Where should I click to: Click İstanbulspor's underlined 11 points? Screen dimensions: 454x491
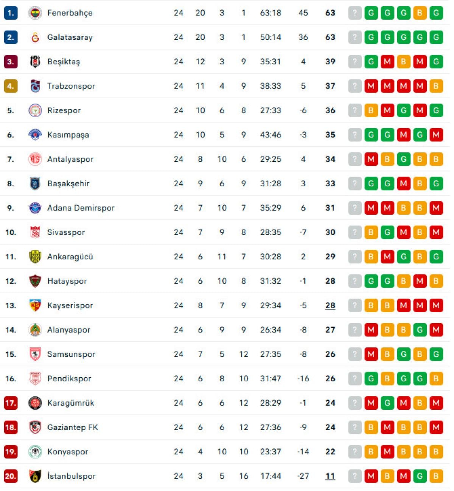point(330,476)
